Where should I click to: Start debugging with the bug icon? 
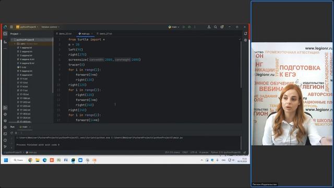click(189, 27)
